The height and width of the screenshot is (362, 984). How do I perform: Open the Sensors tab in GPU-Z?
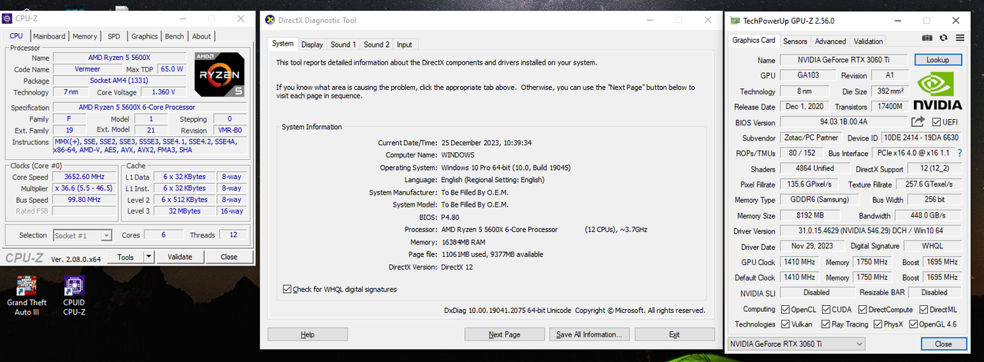pos(795,42)
